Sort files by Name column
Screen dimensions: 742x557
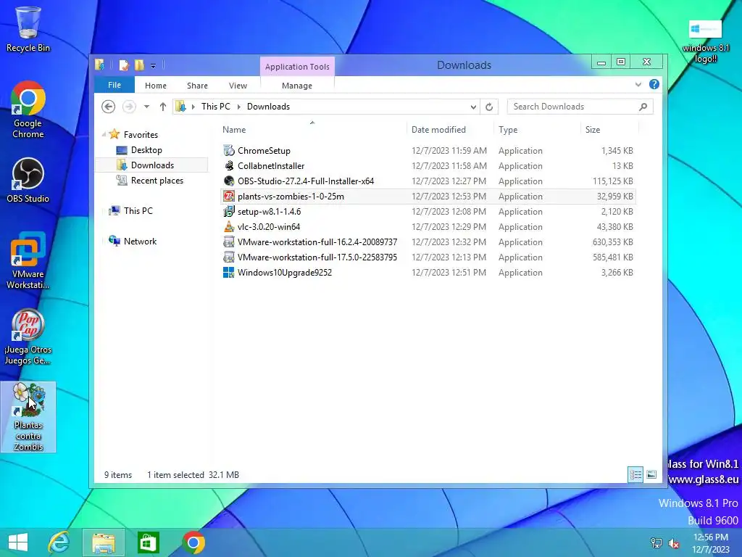312,129
